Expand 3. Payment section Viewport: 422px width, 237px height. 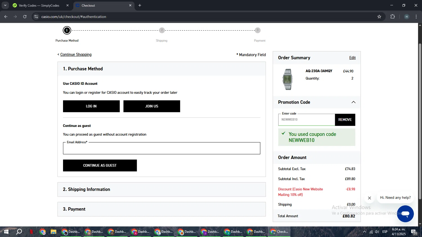click(x=161, y=209)
